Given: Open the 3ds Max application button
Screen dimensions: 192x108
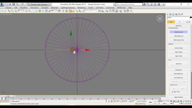Looking at the screenshot, I should pos(2,4).
